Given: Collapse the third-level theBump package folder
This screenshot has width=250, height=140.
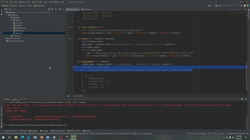Looking at the screenshot, I should click(x=9, y=17).
